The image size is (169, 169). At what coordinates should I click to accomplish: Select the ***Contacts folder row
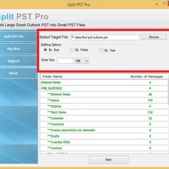click(x=104, y=124)
